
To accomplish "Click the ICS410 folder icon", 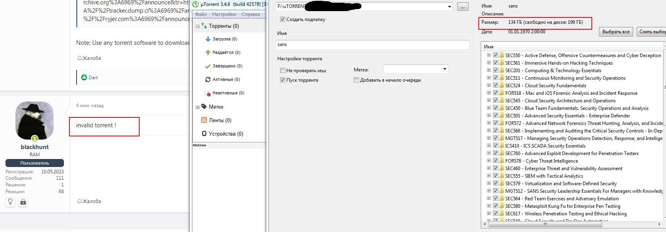I will (501, 146).
